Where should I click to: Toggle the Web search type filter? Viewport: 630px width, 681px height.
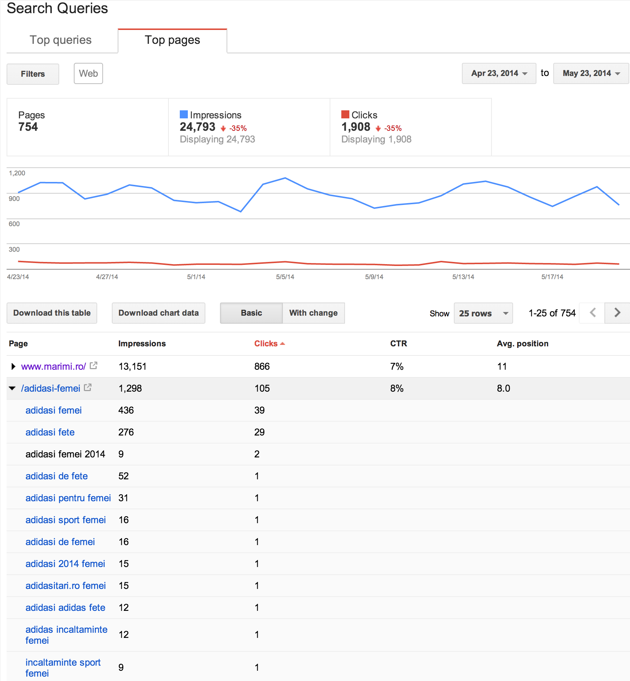(88, 73)
